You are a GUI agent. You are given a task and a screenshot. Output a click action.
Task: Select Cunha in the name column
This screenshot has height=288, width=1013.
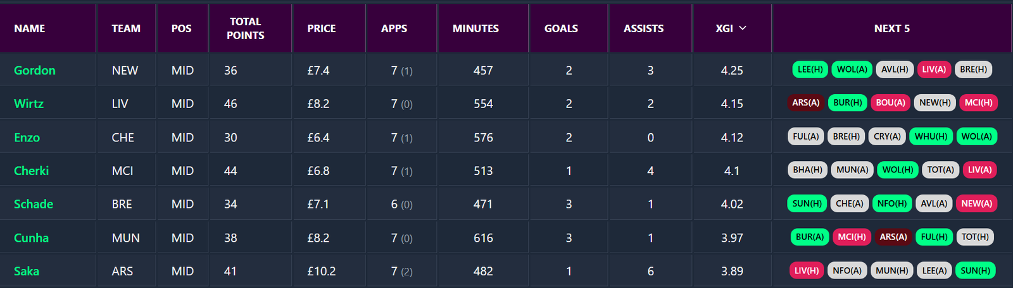(x=31, y=237)
